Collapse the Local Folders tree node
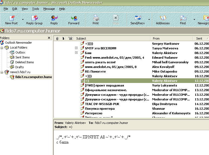 click(2, 47)
